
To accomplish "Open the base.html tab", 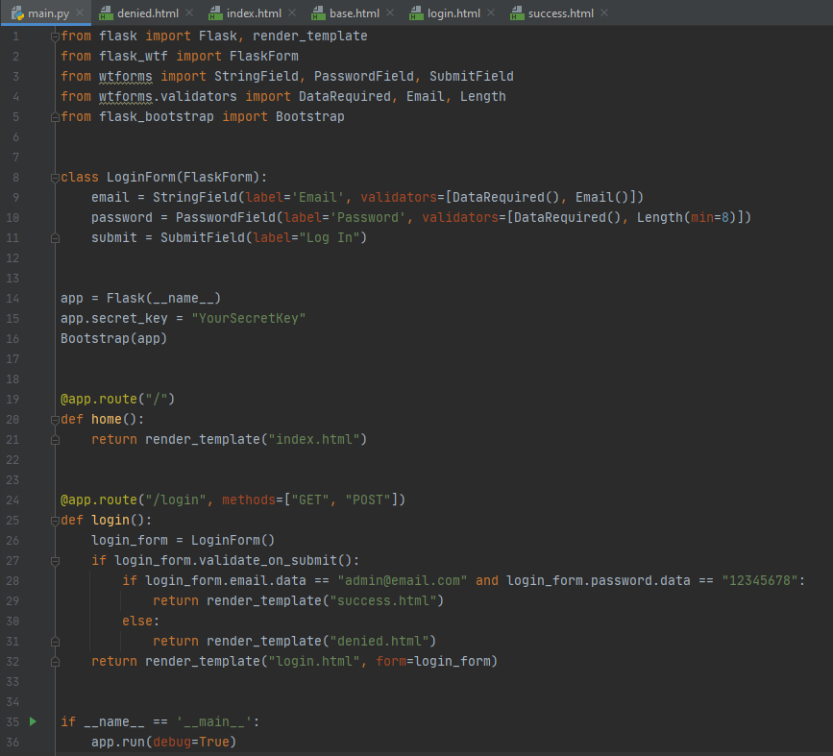I will (x=354, y=13).
